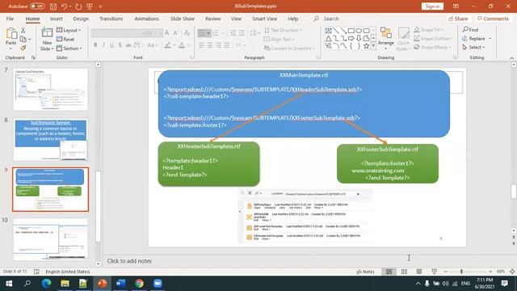Click Zoom In plus on zoom slider

point(490,272)
